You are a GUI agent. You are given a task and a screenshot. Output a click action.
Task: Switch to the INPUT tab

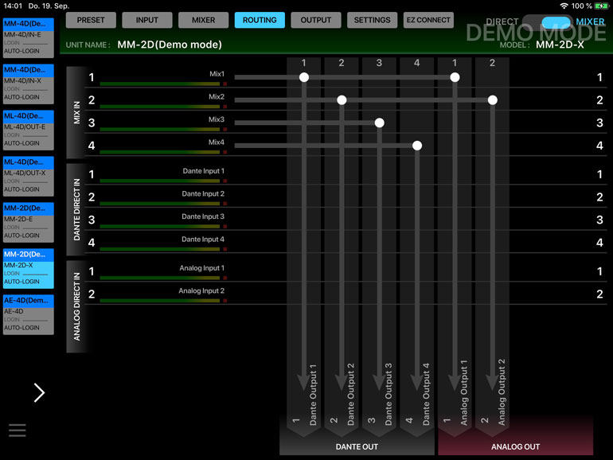point(147,20)
